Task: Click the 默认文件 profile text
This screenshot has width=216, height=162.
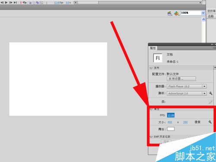Action: pos(172,74)
